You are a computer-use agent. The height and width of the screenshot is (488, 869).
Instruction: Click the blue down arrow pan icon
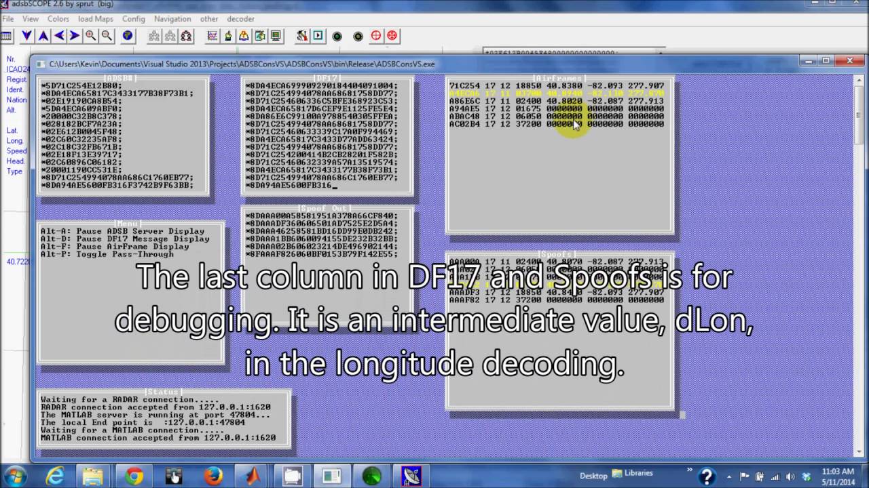pyautogui.click(x=26, y=36)
